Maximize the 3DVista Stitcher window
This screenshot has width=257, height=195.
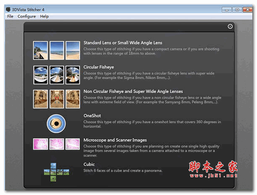(237, 10)
